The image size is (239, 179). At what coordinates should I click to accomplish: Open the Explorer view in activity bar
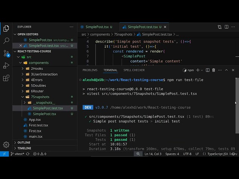[x=6, y=28]
